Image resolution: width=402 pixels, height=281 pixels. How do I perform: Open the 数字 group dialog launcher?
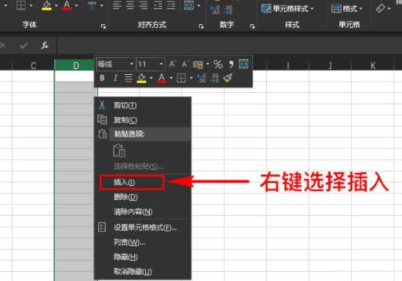click(x=253, y=26)
